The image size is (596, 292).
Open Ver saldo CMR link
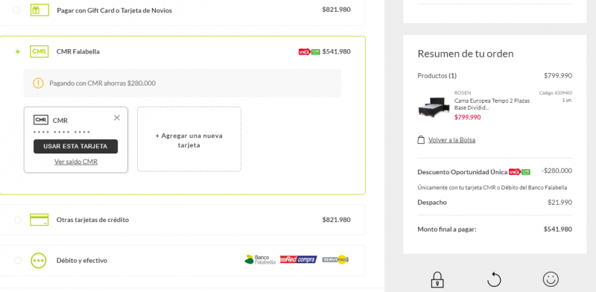coord(76,162)
